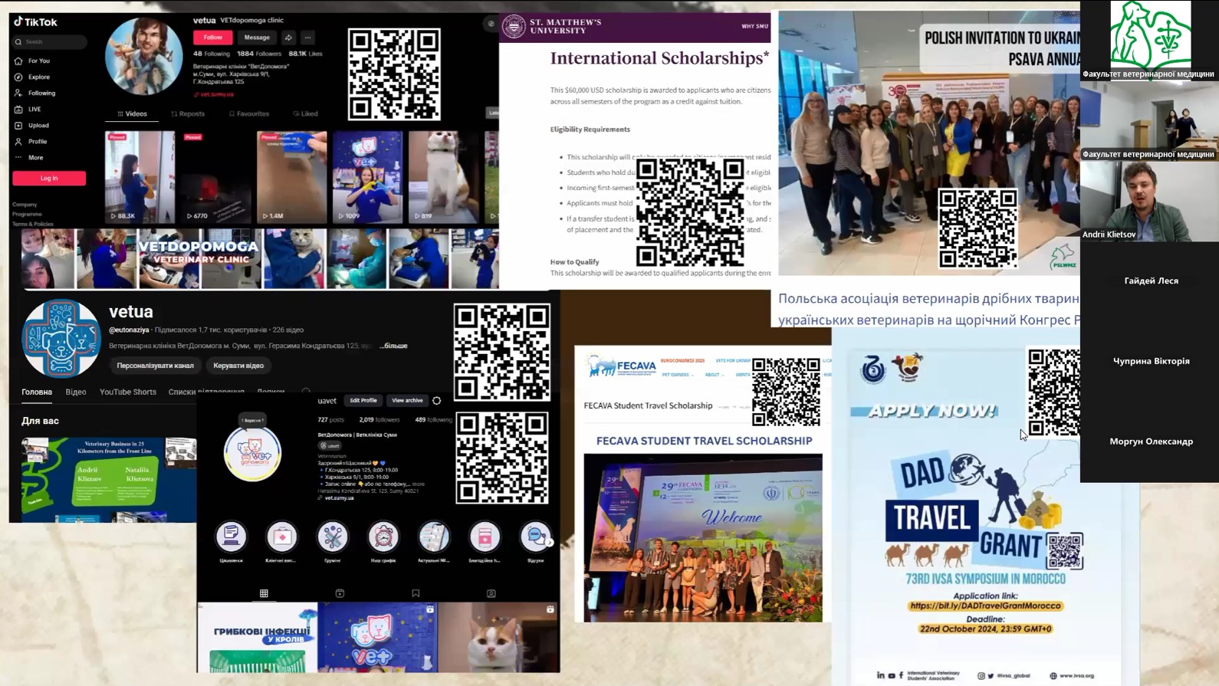Image resolution: width=1219 pixels, height=686 pixels.
Task: Open the For You icon in TikTok sidebar
Action: click(18, 61)
